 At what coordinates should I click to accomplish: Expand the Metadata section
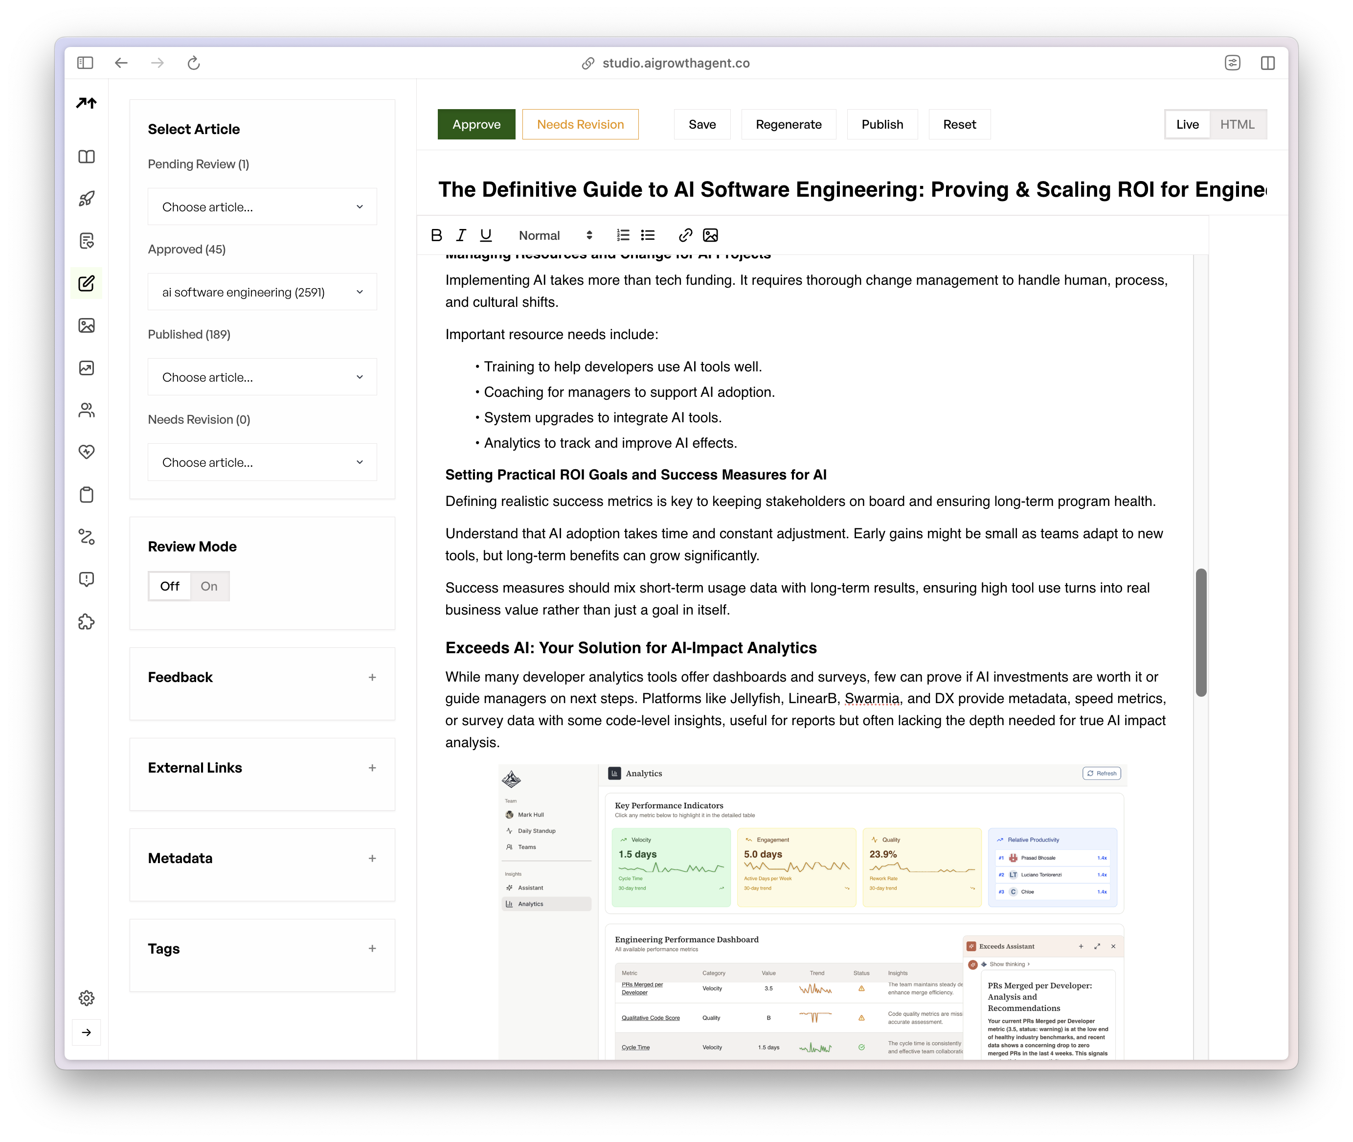372,858
